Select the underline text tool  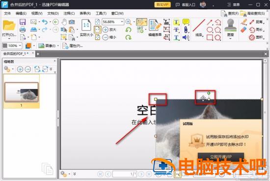[176, 37]
